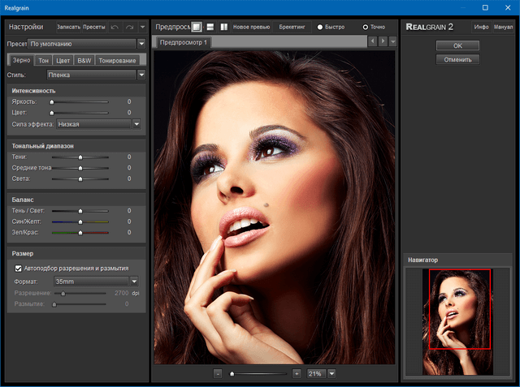Click the Яркость intensity slider
Viewport: 520px width, 387px height.
point(80,102)
